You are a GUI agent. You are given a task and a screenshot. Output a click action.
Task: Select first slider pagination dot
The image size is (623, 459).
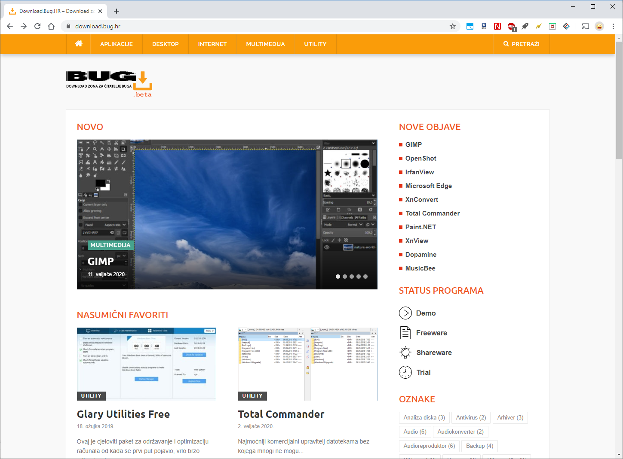coord(338,277)
